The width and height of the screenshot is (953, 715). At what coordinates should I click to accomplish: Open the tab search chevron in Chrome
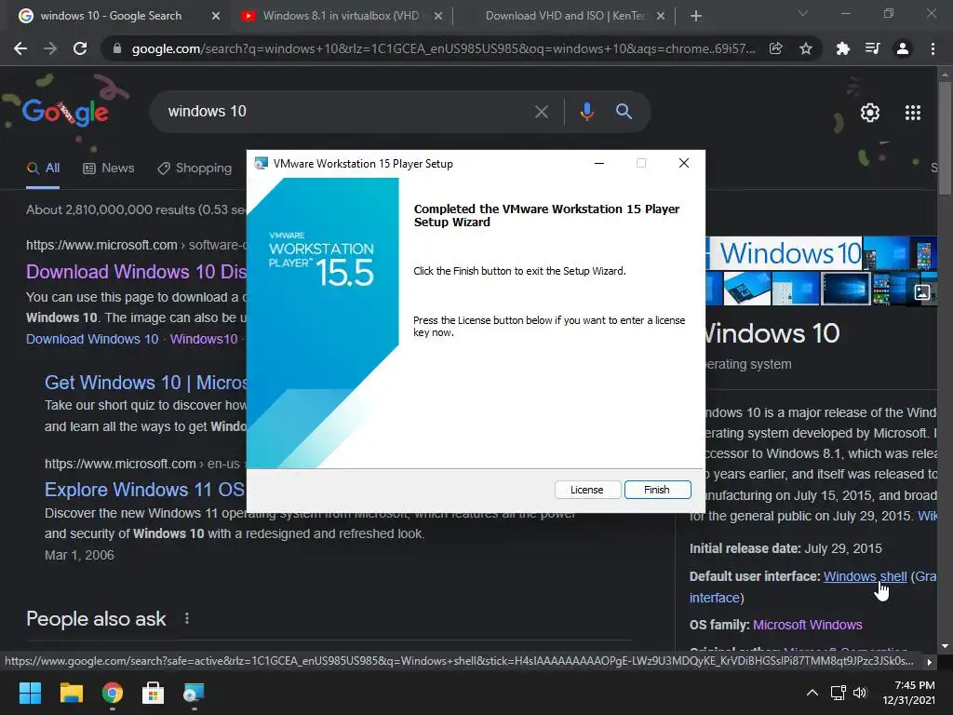803,13
